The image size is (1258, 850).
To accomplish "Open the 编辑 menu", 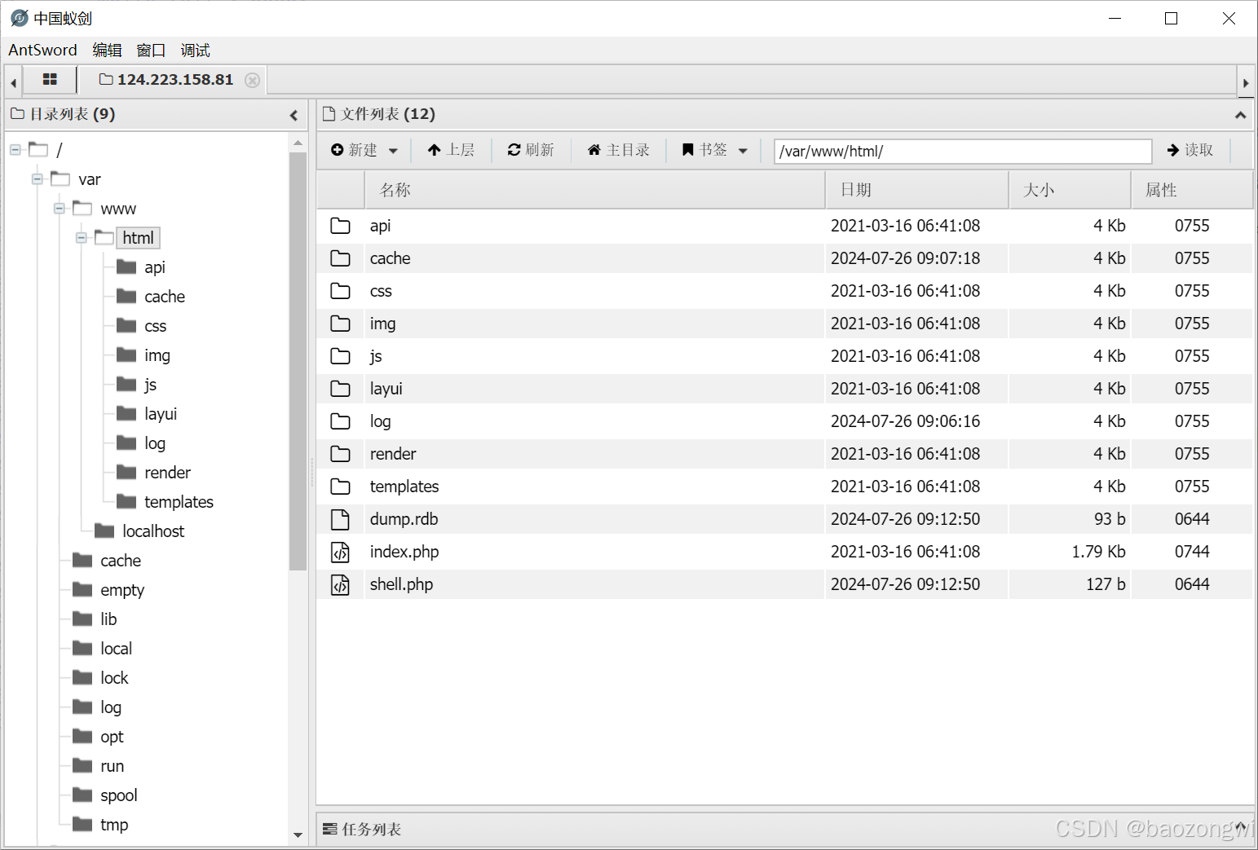I will 107,50.
